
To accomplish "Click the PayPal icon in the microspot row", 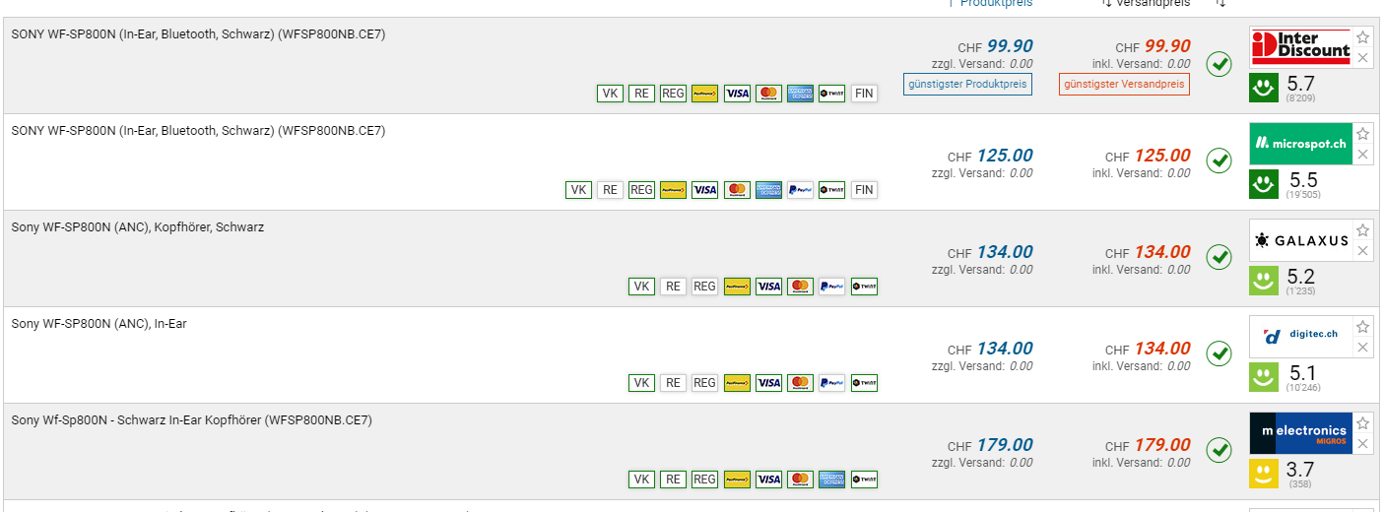I will pyautogui.click(x=800, y=190).
